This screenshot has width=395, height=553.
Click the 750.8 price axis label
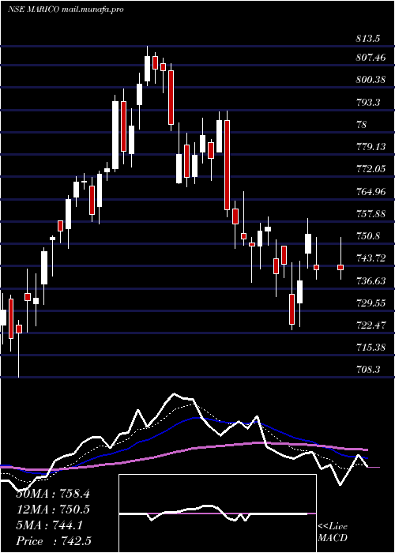[x=367, y=236]
